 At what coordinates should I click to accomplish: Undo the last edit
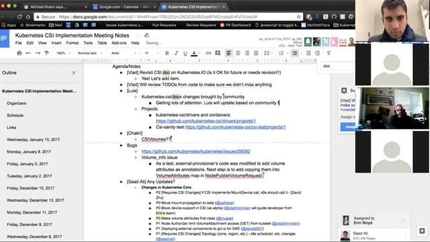28,53
